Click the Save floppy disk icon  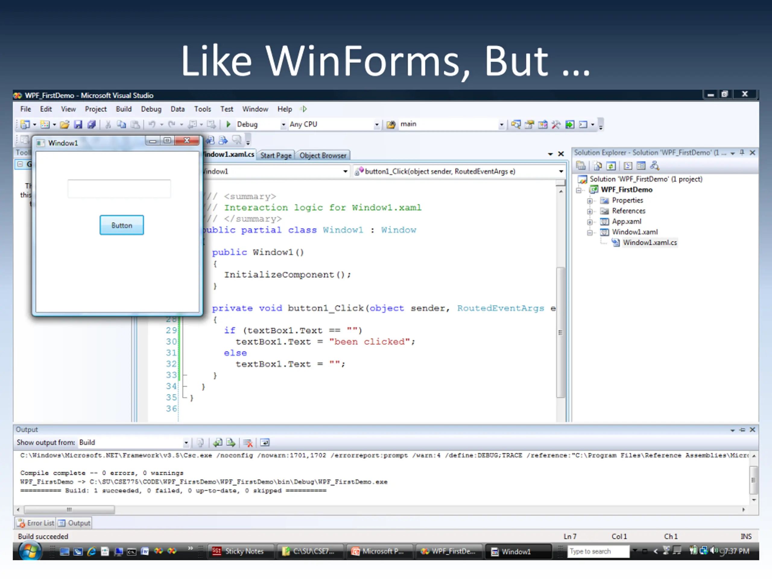78,124
